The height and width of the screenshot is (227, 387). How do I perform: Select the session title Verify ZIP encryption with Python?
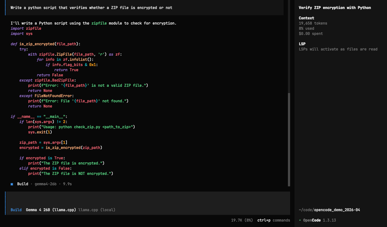pos(335,7)
